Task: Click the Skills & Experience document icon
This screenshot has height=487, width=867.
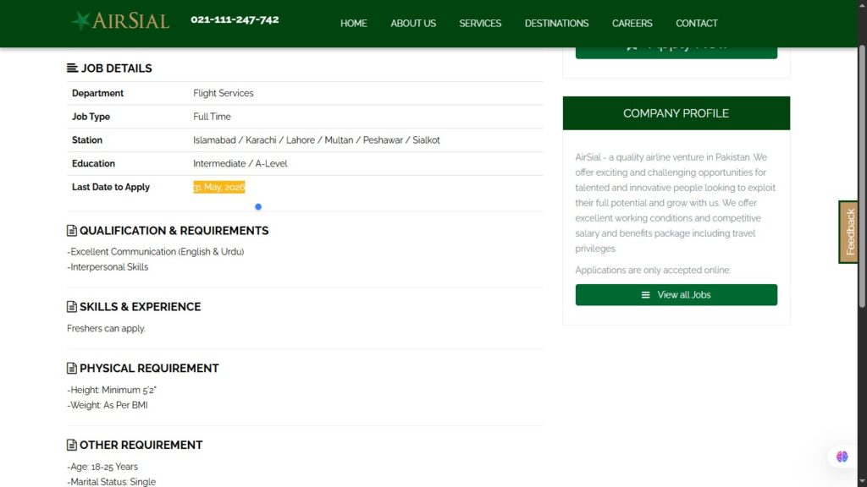Action: 72,307
